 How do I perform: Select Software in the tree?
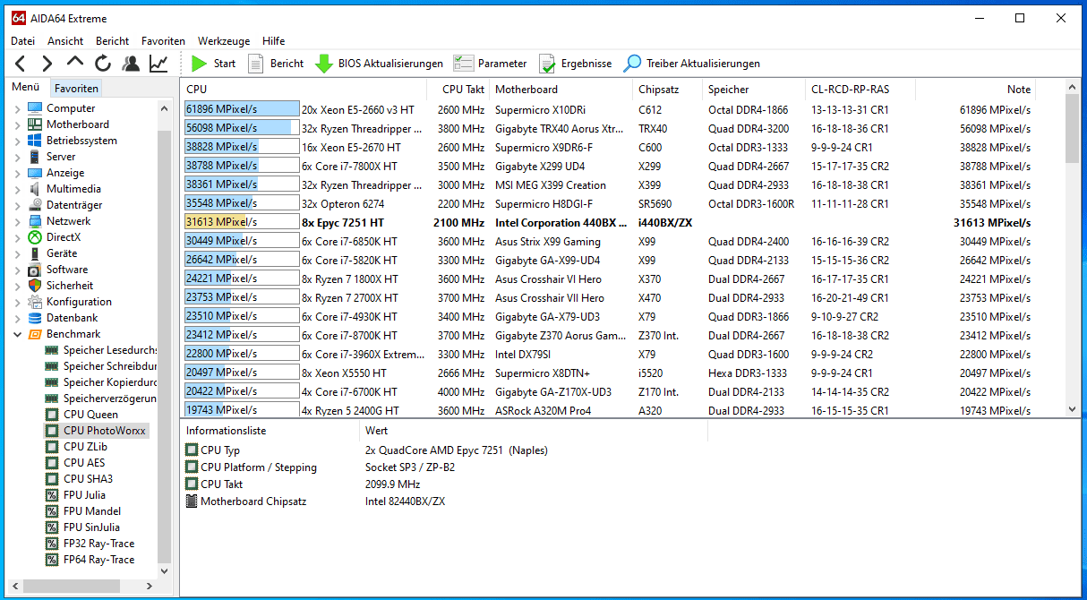67,270
